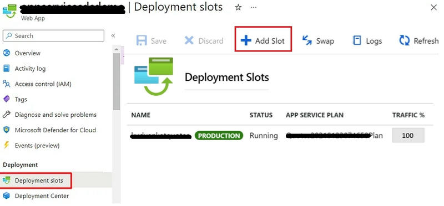Click the Logs button label
This screenshot has width=444, height=206.
click(374, 42)
